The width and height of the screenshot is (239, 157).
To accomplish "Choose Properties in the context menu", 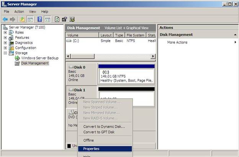I will (105, 149).
